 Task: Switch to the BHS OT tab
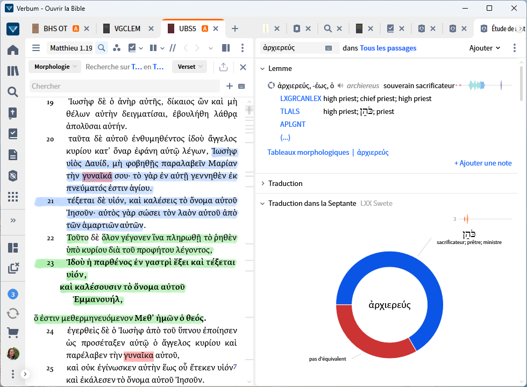(55, 28)
